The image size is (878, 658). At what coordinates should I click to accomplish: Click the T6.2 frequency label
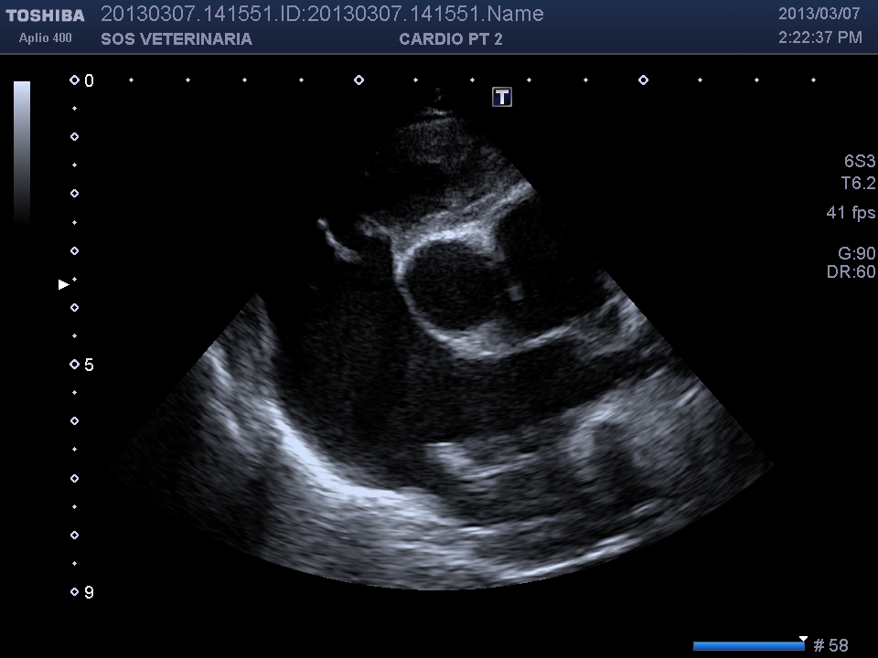(x=858, y=183)
